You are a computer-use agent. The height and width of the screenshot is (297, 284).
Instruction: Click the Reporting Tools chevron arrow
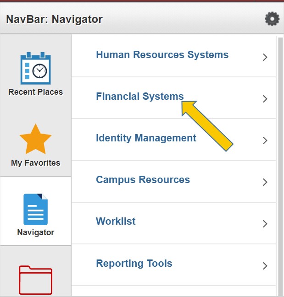tap(265, 266)
